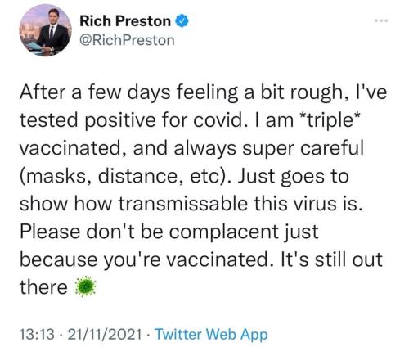
Task: Open the Twitter Web App source link
Action: point(211,334)
